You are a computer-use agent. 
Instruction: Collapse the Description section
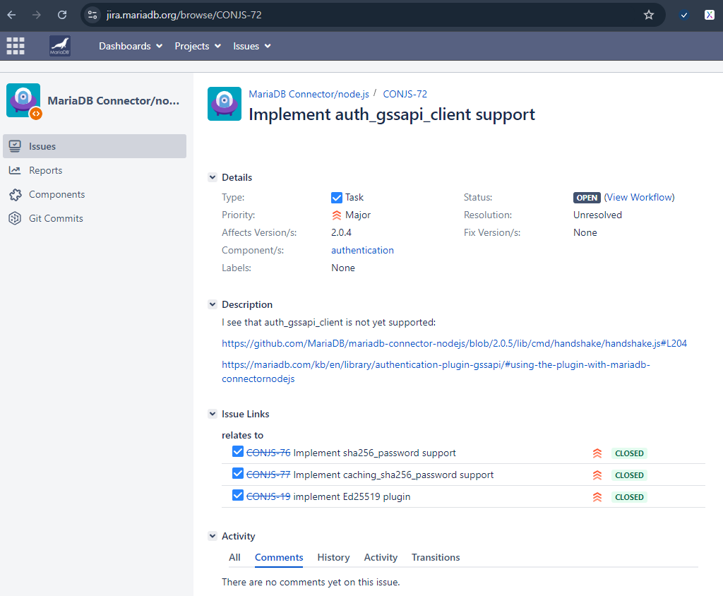click(x=213, y=304)
